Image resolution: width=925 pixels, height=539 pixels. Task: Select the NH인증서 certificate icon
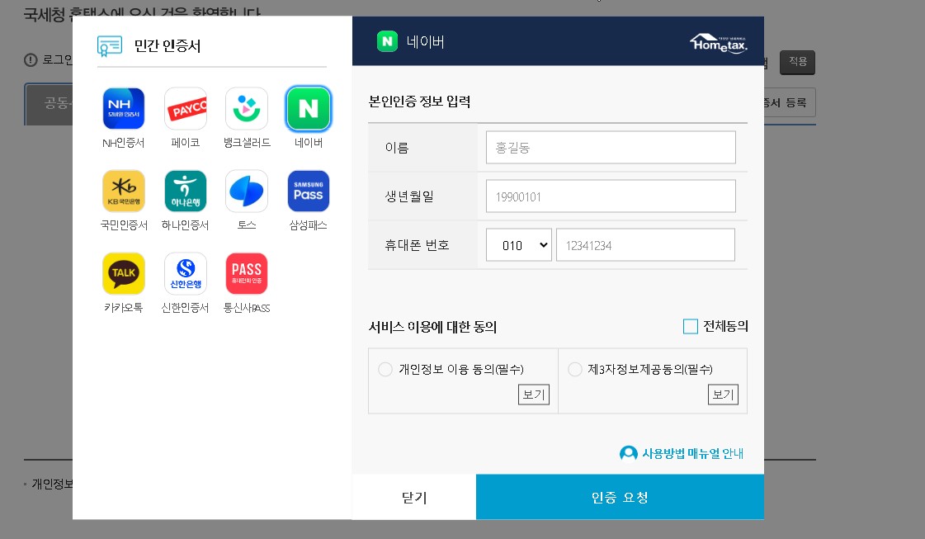pyautogui.click(x=123, y=108)
